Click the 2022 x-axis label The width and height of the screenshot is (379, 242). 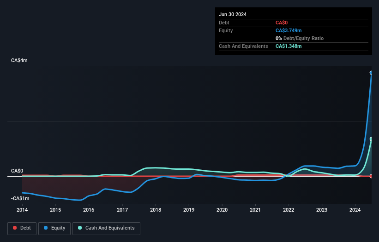[289, 210]
